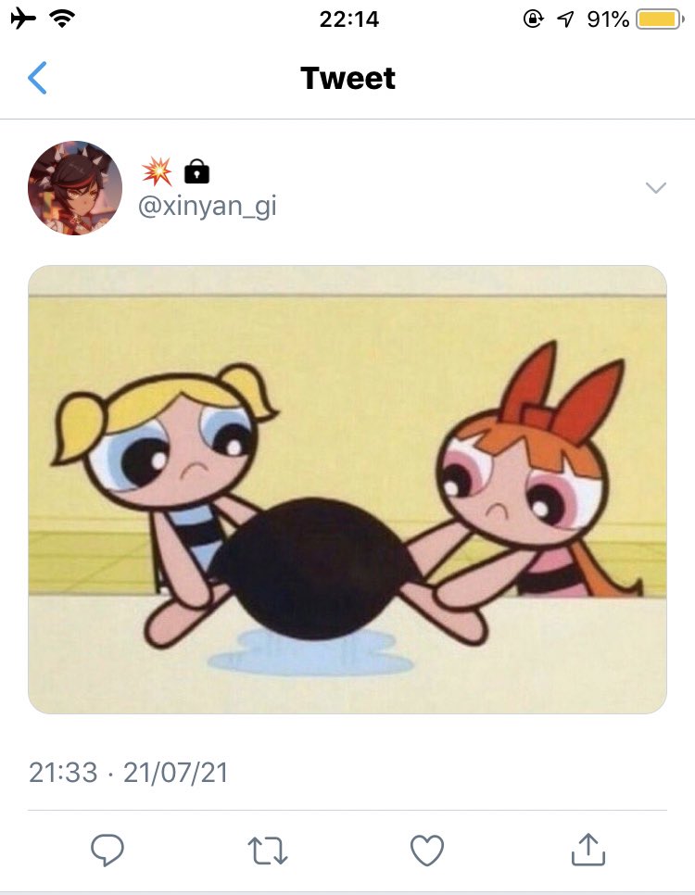This screenshot has height=895, width=695.
Task: Tap the blue back arrow
Action: [37, 78]
